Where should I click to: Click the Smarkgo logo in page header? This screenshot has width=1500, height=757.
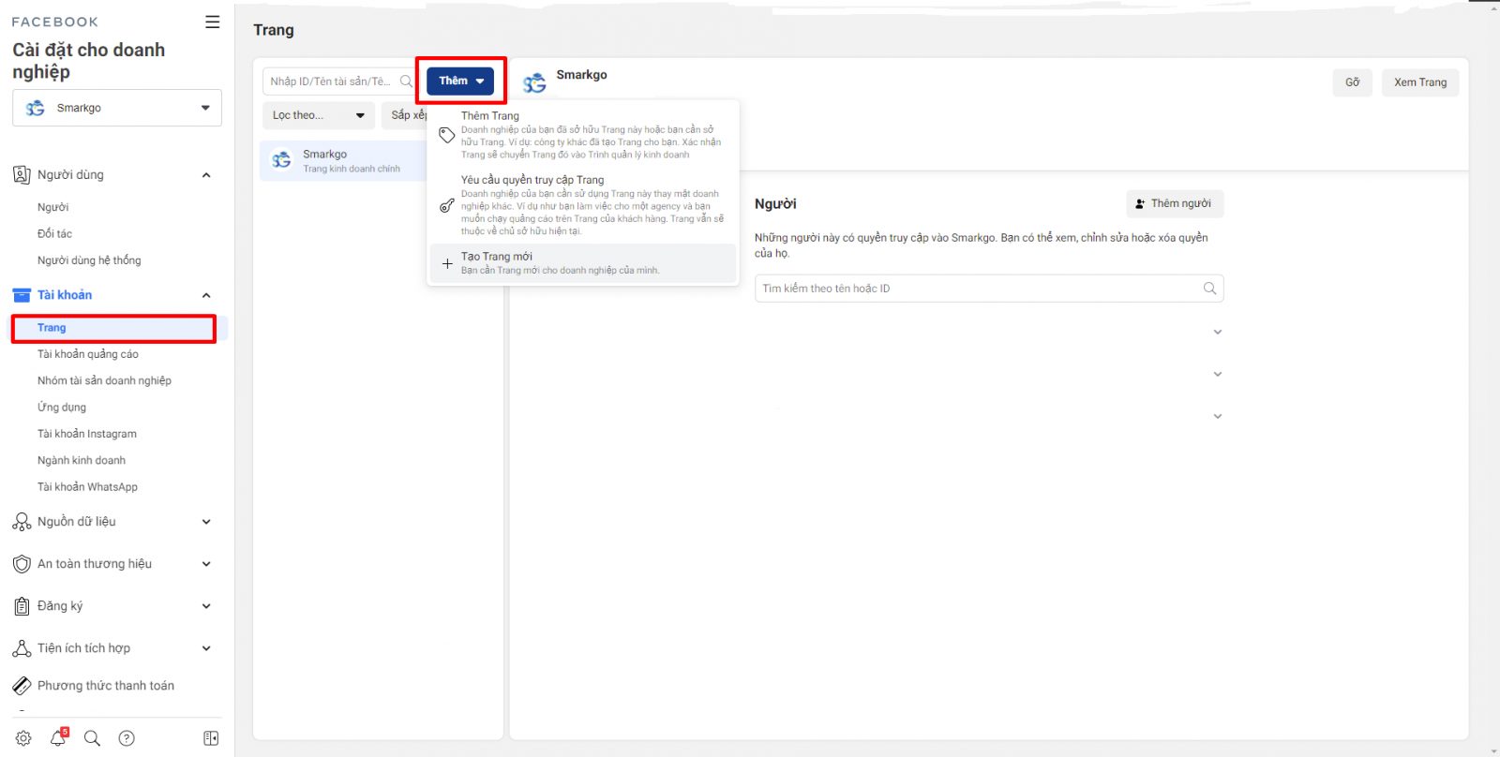(534, 83)
